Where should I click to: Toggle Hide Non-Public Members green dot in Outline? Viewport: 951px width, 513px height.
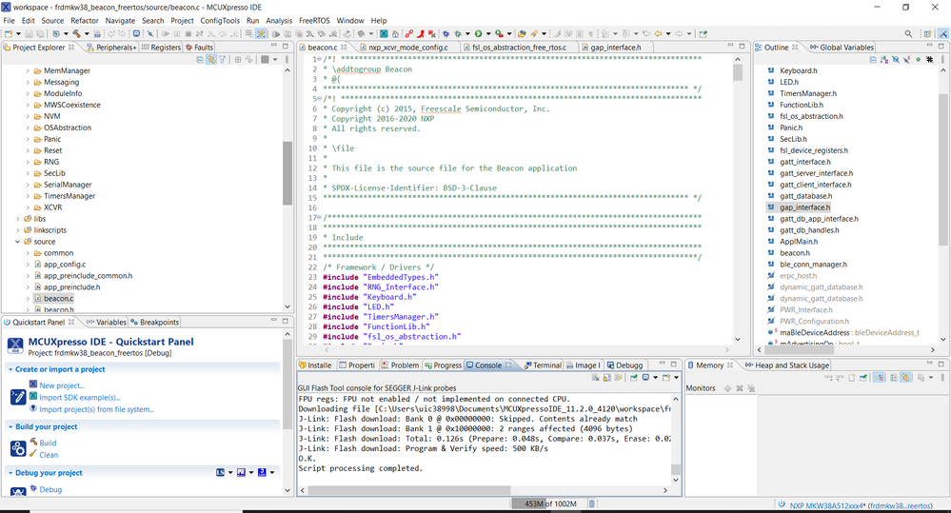coord(919,59)
